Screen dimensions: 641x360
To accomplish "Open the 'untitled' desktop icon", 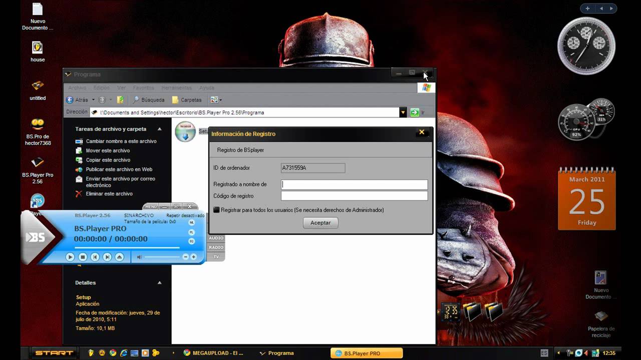I will pyautogui.click(x=38, y=90).
